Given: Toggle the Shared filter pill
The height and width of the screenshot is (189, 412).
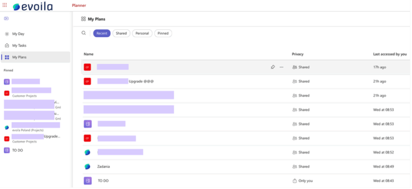Looking at the screenshot, I should click(121, 33).
